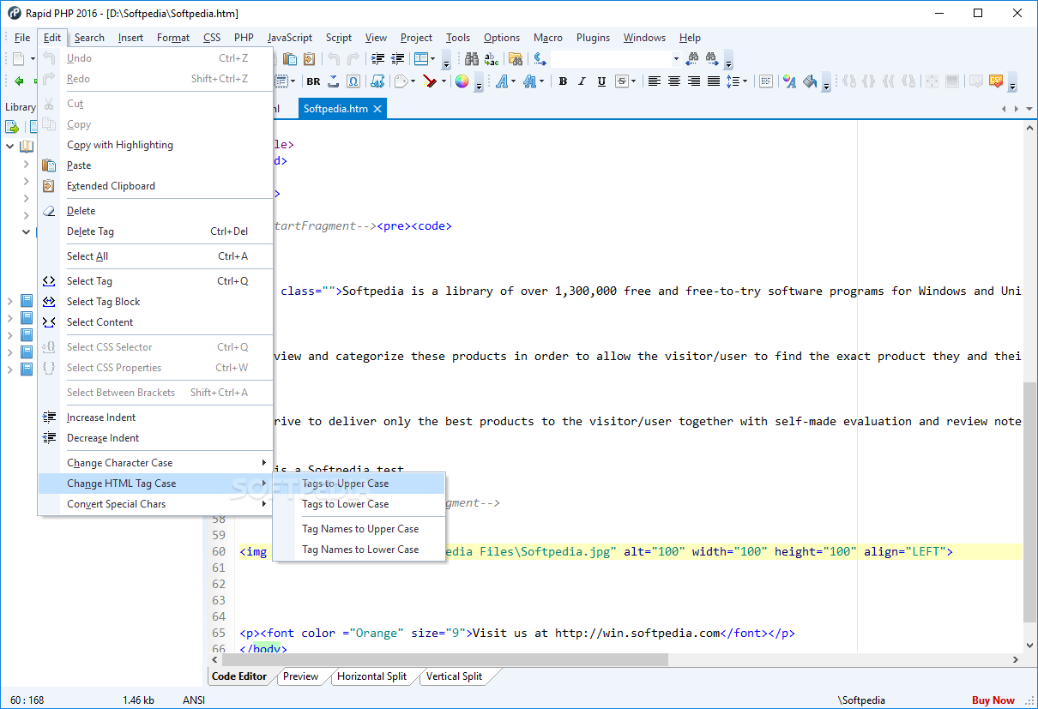The image size is (1038, 709).
Task: Toggle align right paragraph button
Action: [x=694, y=81]
